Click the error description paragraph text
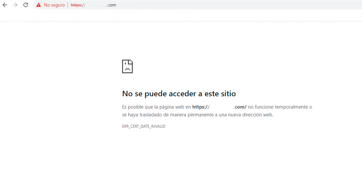The width and height of the screenshot is (362, 188). tap(195, 110)
